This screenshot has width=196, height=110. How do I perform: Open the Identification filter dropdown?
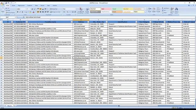(x=136, y=22)
